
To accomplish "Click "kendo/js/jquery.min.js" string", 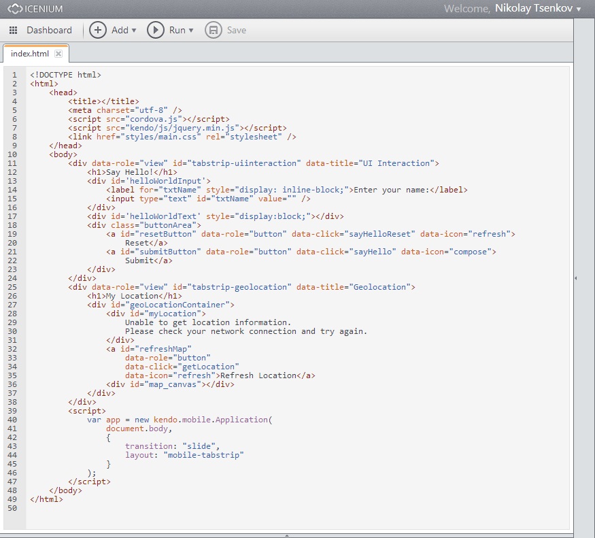I will [x=184, y=128].
